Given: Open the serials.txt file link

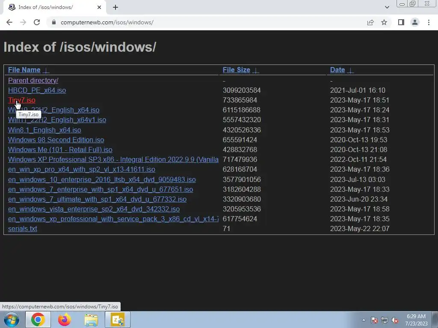Looking at the screenshot, I should (x=23, y=229).
